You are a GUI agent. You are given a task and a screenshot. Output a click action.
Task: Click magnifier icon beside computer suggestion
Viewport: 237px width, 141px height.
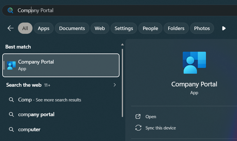point(11,129)
